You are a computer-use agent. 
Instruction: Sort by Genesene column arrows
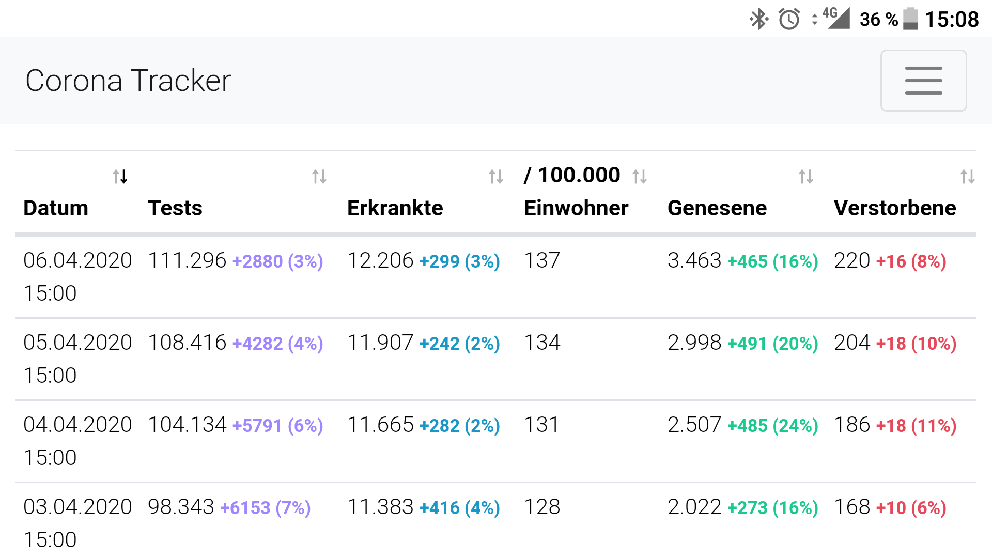[x=806, y=177]
